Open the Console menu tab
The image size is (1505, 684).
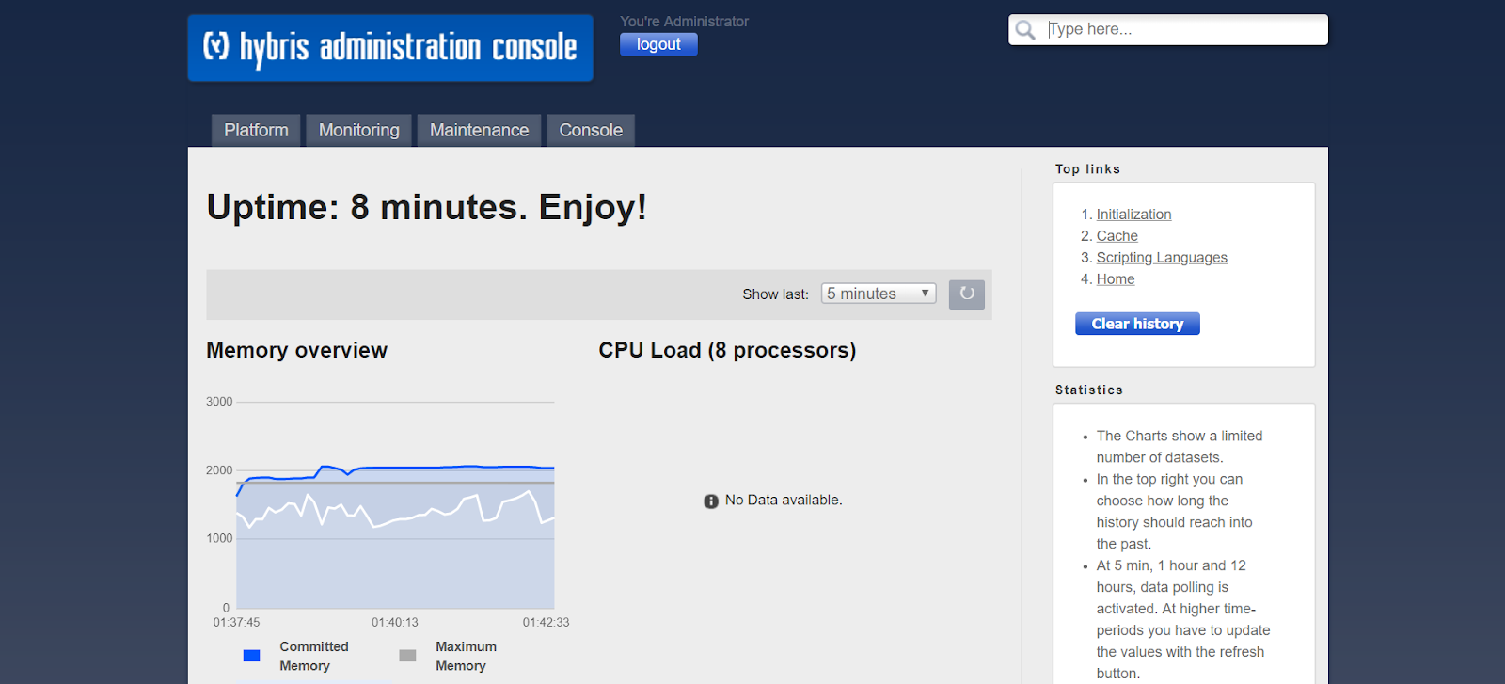point(591,130)
